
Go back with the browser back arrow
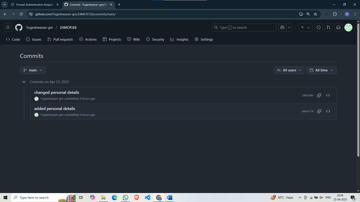click(x=5, y=14)
